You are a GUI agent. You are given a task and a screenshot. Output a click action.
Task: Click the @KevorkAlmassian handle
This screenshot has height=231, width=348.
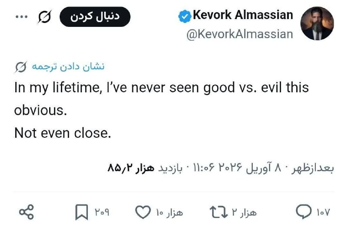(x=240, y=35)
